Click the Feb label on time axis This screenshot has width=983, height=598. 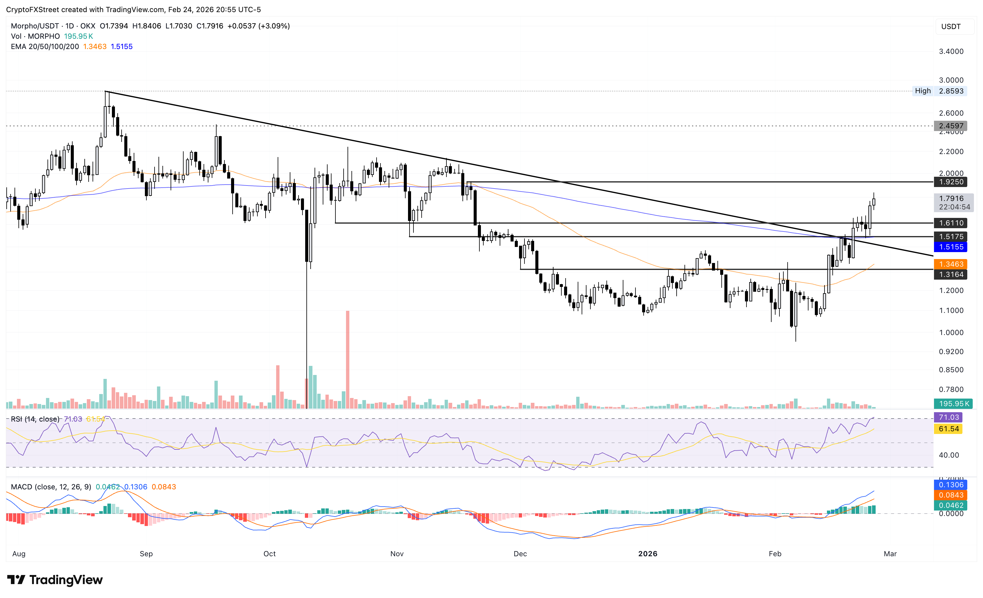(x=775, y=553)
